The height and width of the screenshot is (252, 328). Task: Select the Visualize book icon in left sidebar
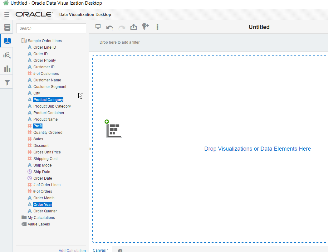point(7,41)
